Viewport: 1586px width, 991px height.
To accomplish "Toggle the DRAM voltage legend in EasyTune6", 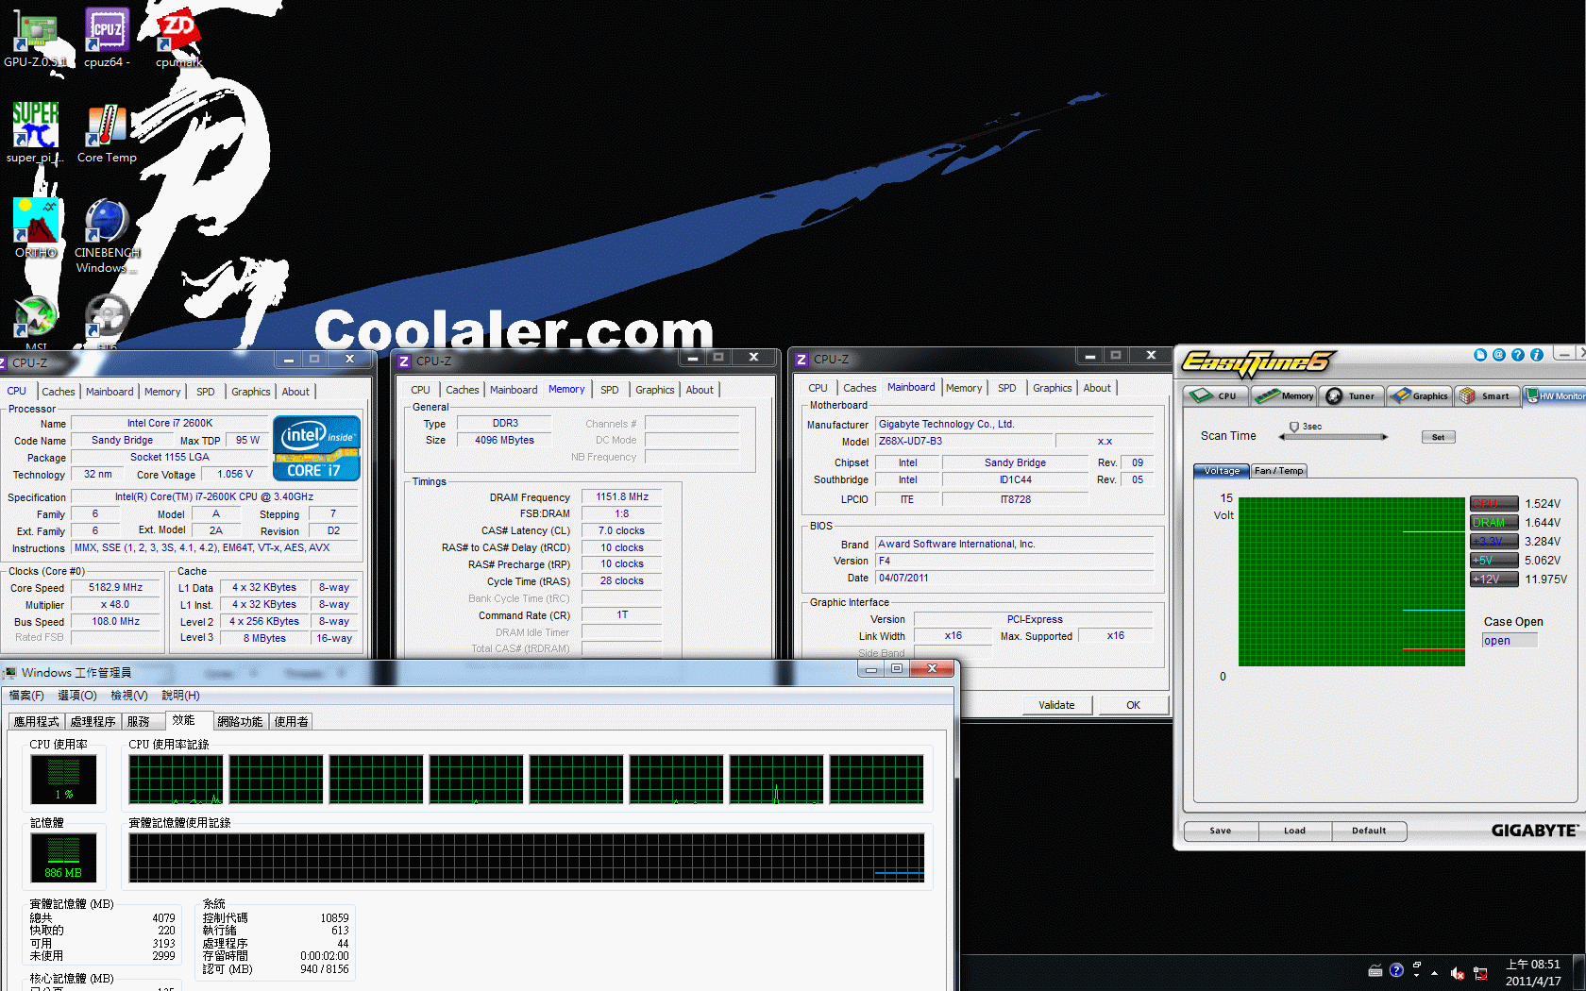I will click(x=1494, y=523).
